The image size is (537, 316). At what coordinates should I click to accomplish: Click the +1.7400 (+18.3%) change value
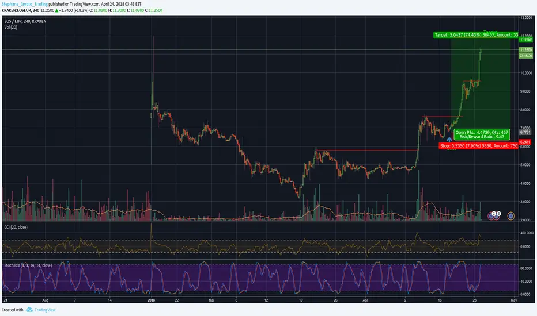click(74, 10)
